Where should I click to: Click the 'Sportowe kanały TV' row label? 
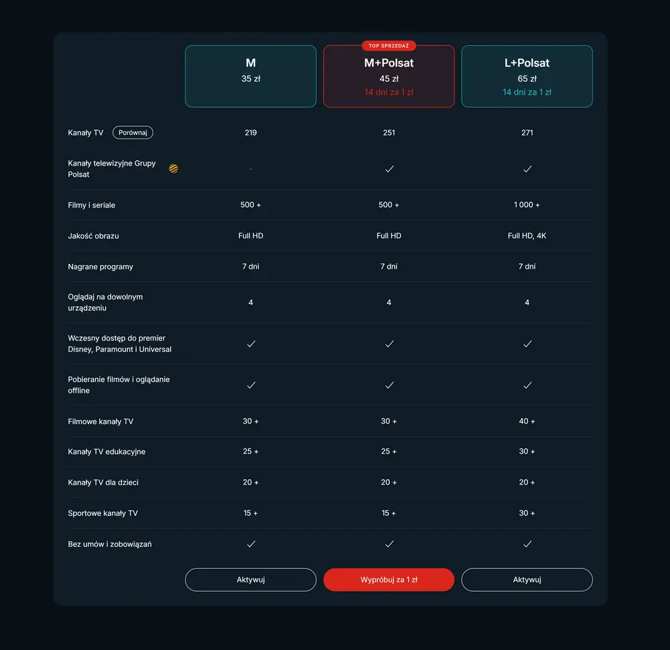click(x=103, y=513)
